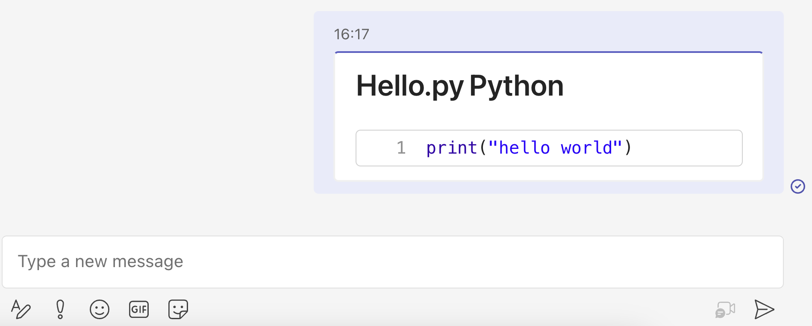Click the word print in the snippet
The width and height of the screenshot is (812, 326).
(452, 148)
